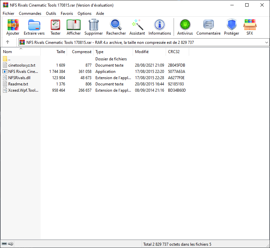Open the Fichier menu

9,14
